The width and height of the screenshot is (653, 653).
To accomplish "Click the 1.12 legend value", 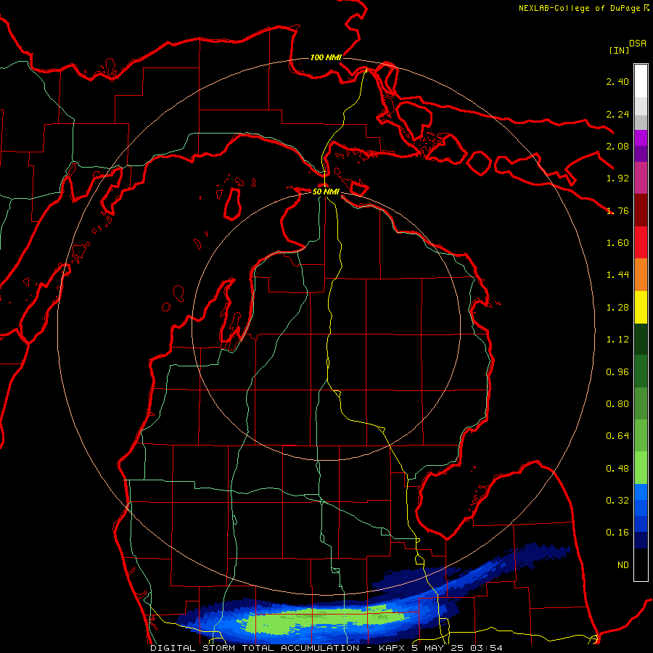I will 617,340.
